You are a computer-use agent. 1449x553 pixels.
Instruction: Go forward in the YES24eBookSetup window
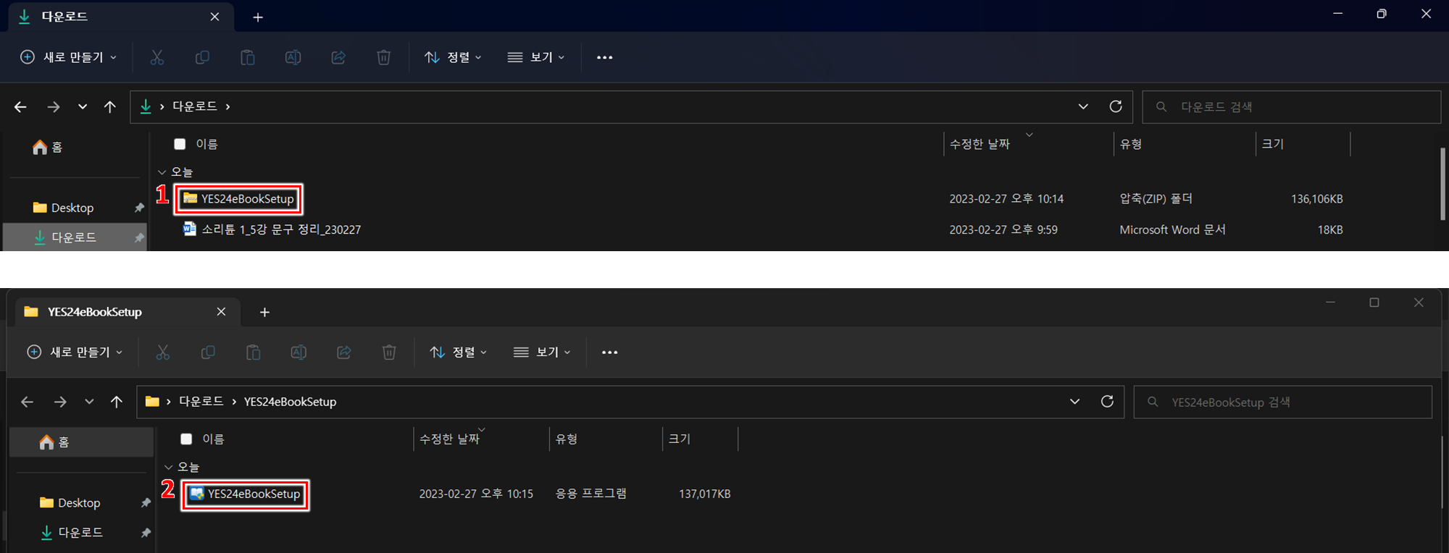[60, 402]
